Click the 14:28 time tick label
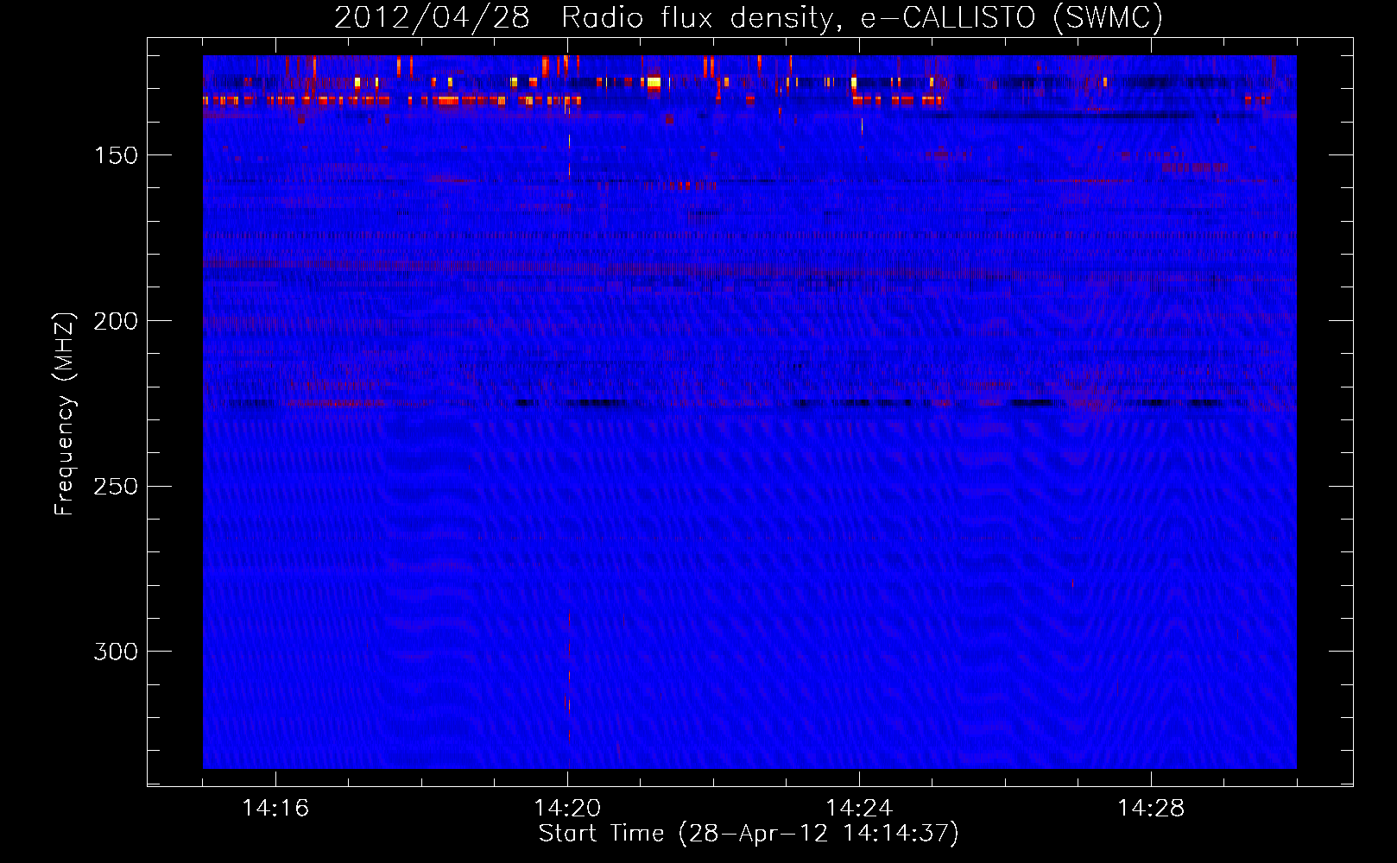1397x863 pixels. pyautogui.click(x=1151, y=808)
